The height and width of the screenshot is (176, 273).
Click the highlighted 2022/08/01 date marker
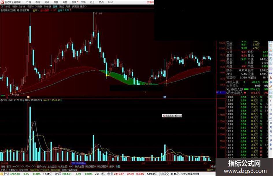(79, 163)
